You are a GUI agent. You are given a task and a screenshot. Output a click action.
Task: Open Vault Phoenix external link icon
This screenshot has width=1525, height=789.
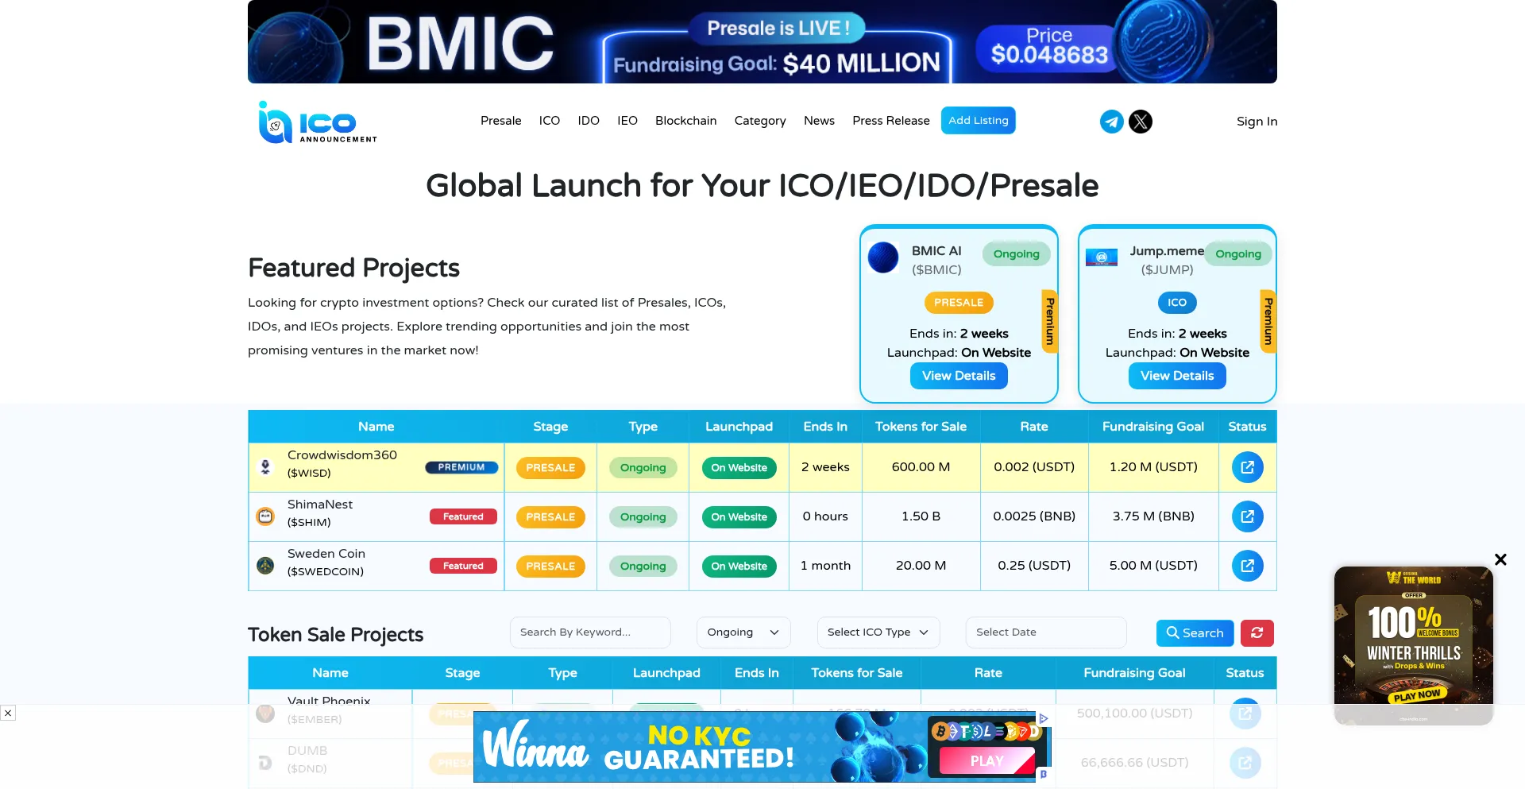1245,714
